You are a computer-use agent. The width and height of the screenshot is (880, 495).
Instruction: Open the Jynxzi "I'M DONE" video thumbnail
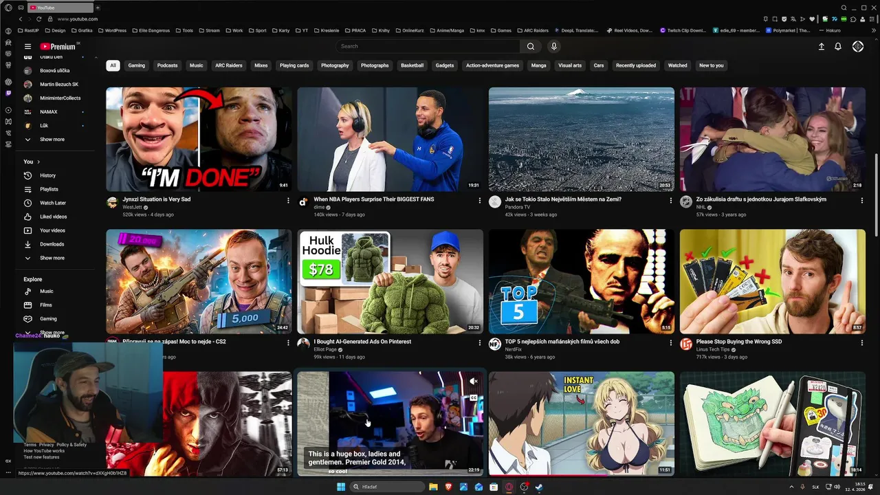(x=199, y=139)
